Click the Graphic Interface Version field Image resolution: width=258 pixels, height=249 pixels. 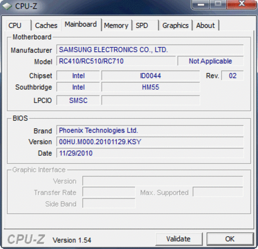(x=163, y=181)
